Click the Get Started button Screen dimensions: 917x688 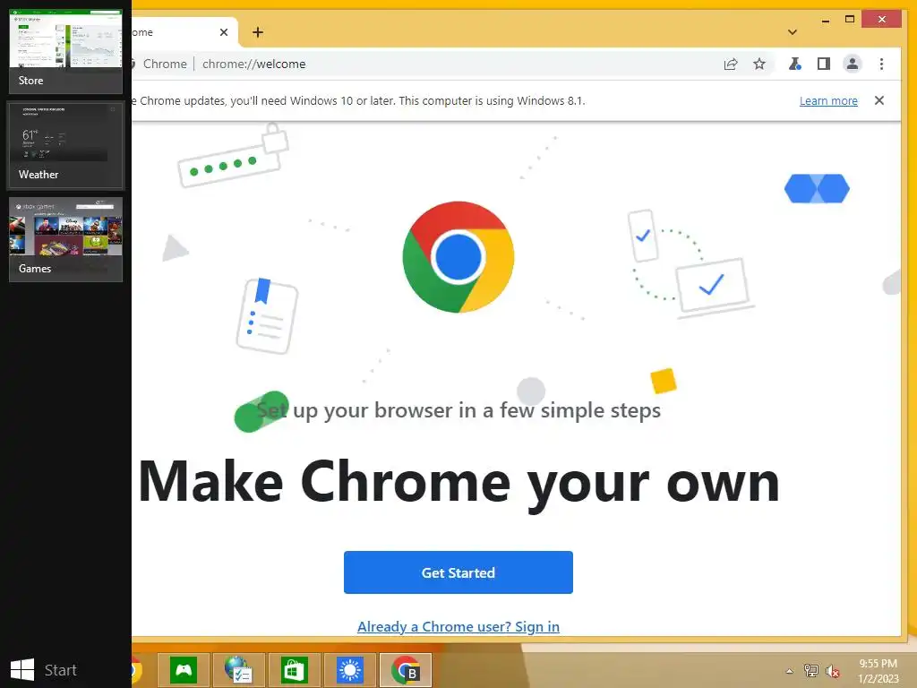pos(458,572)
